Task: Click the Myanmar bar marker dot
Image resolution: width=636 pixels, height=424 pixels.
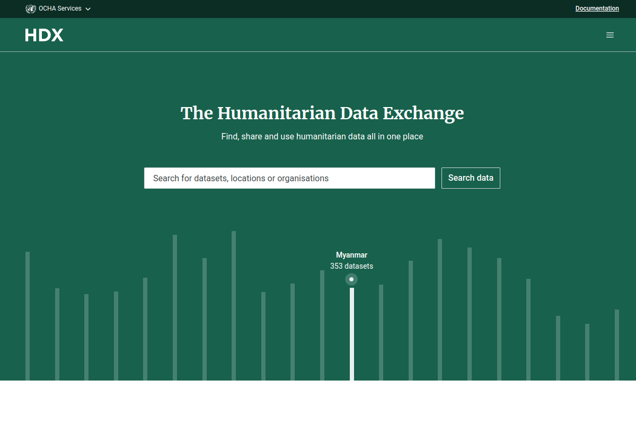Action: pyautogui.click(x=351, y=279)
